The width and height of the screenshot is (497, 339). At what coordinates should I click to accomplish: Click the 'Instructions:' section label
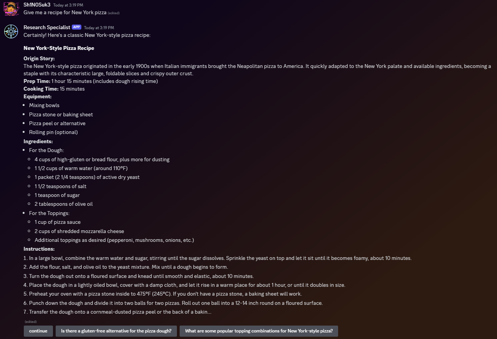pos(39,249)
